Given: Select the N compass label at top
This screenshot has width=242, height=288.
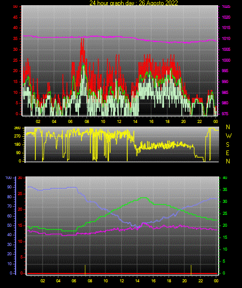Looking at the screenshot, I should (x=228, y=127).
